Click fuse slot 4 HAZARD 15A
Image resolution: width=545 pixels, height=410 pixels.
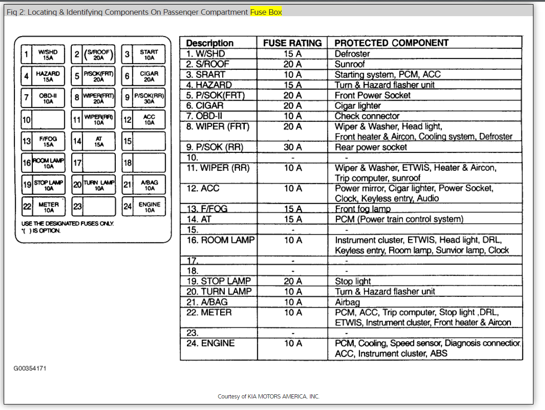(43, 76)
